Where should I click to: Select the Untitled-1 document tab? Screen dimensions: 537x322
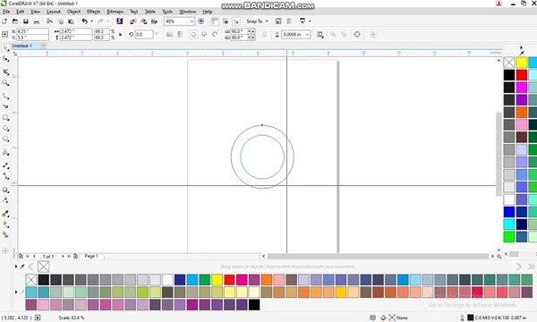point(21,46)
